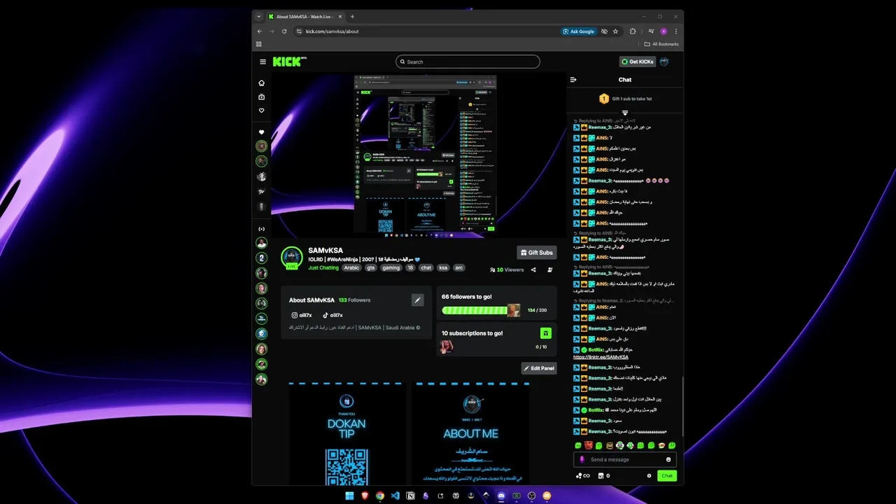Viewport: 896px width, 504px height.
Task: Open chat settings gear icon
Action: point(649,476)
